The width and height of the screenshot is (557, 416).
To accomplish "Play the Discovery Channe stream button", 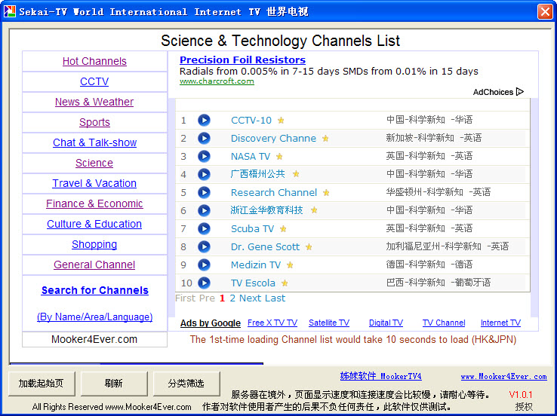I will pos(204,139).
